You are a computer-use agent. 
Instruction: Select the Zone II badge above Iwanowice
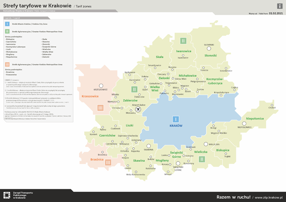[x=183, y=41]
